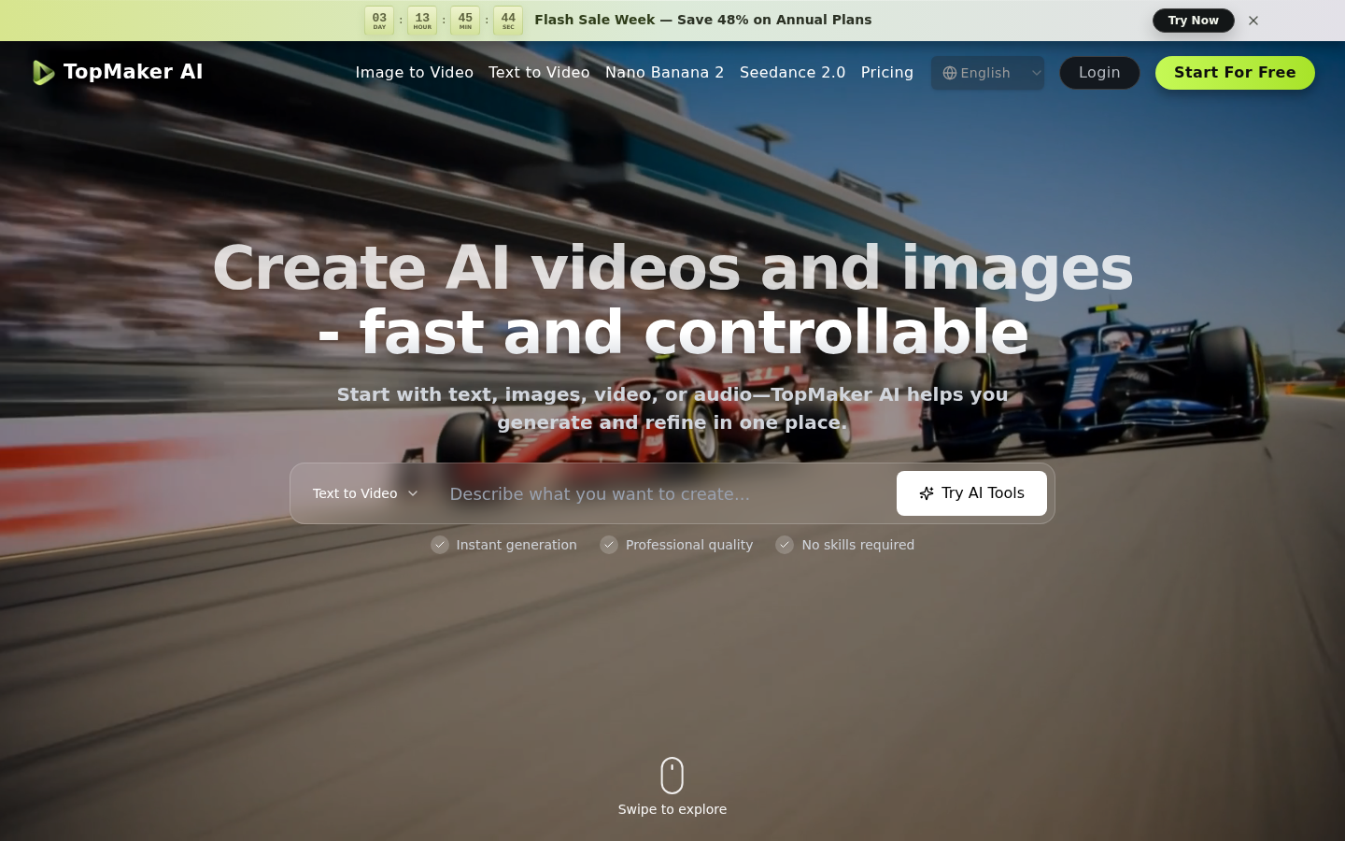
Task: Open the English language dropdown
Action: (987, 73)
